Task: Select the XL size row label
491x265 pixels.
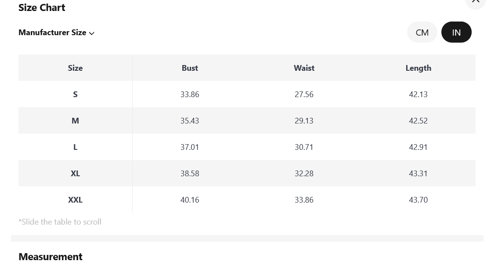Action: click(75, 173)
